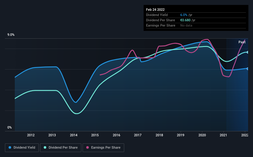The image size is (253, 157).
Task: Click the 2021 axis label
Action: coord(223,135)
